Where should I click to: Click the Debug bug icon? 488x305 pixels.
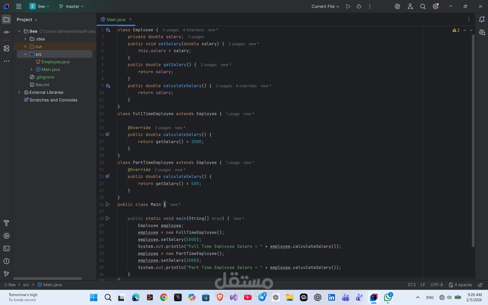pyautogui.click(x=359, y=6)
